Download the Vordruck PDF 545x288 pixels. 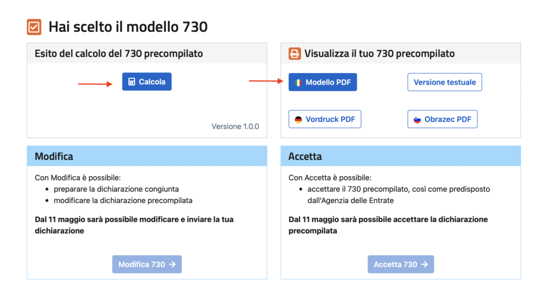[x=325, y=119]
